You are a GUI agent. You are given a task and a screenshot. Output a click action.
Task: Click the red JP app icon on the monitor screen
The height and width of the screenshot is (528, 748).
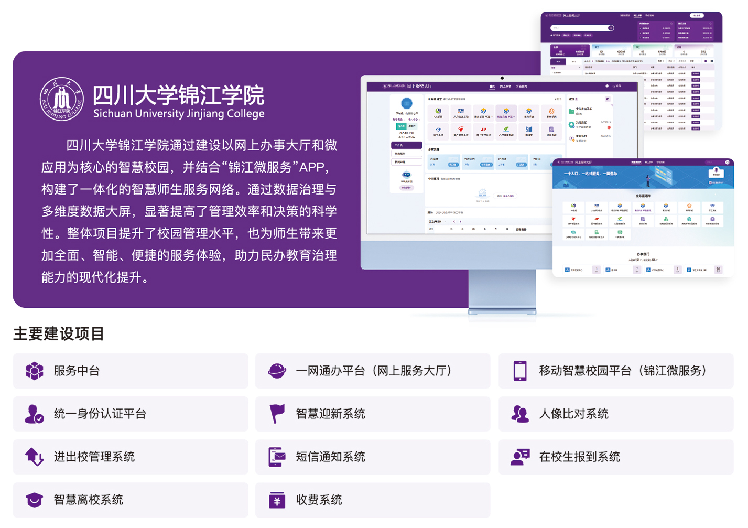[483, 129]
